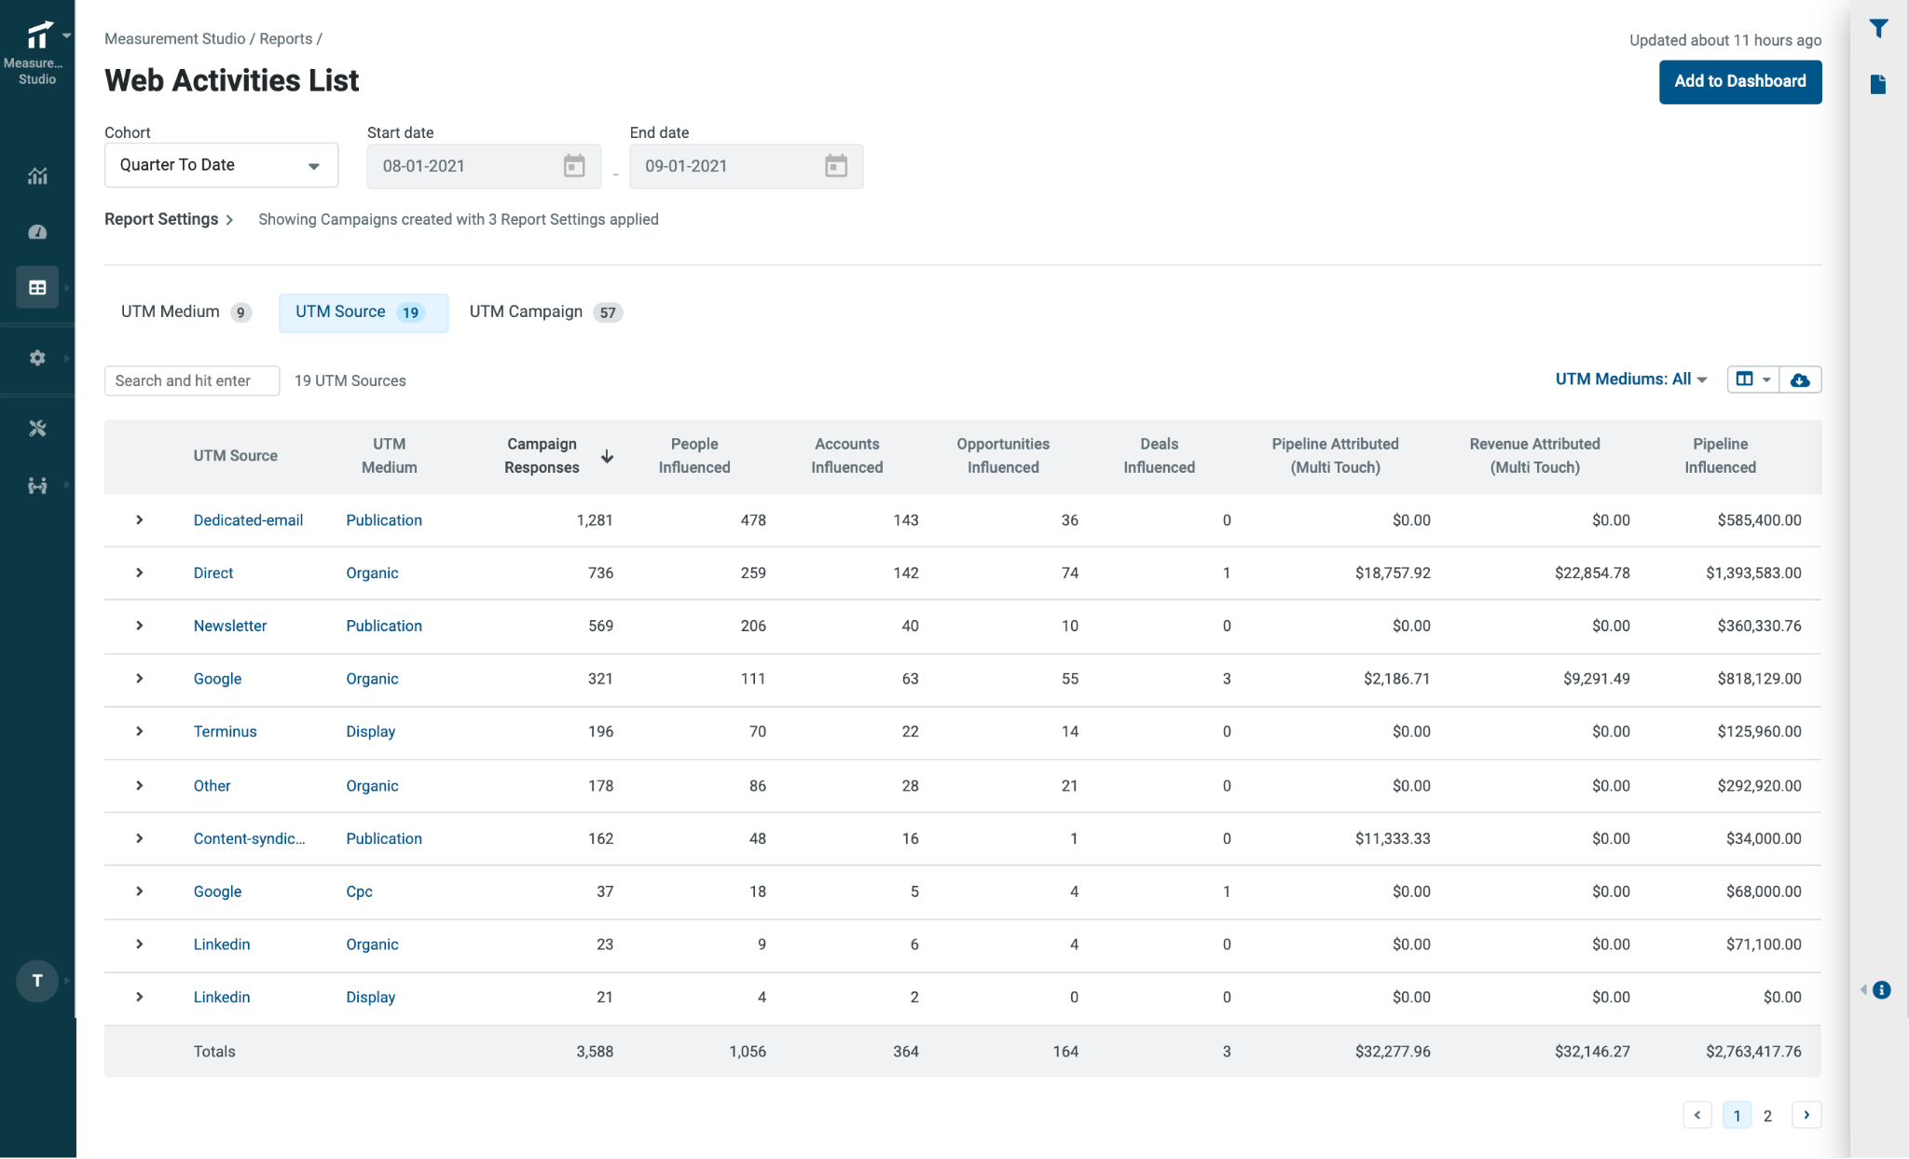Expand Report Settings

[x=169, y=219]
